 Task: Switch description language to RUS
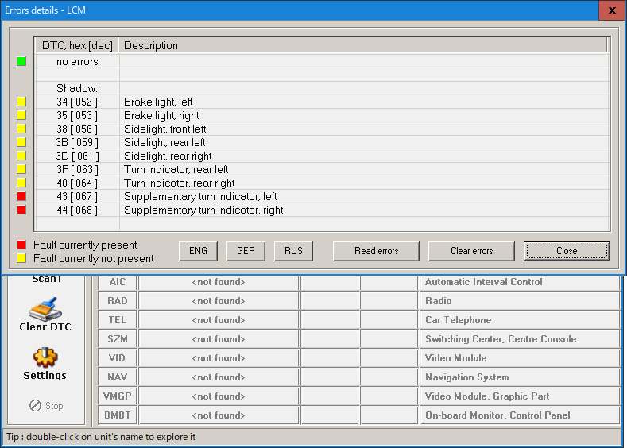point(293,251)
